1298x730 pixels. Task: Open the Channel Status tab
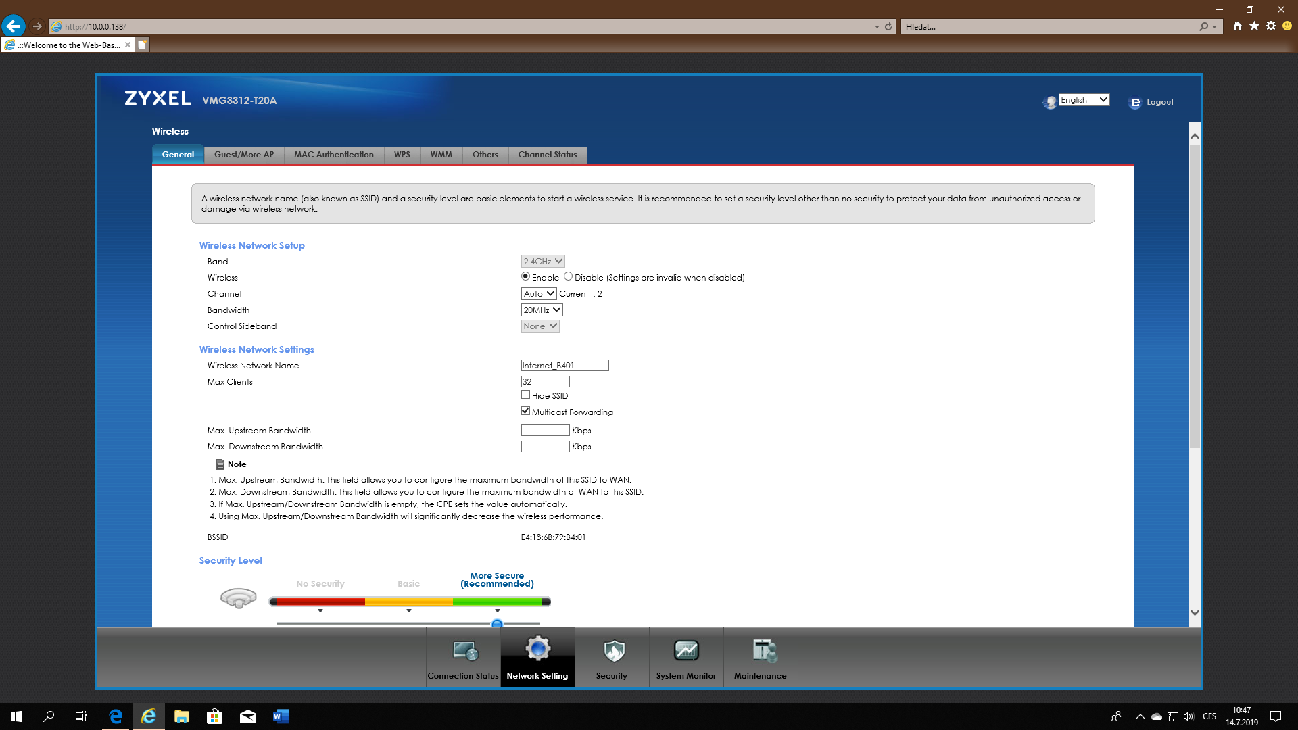[x=547, y=155]
